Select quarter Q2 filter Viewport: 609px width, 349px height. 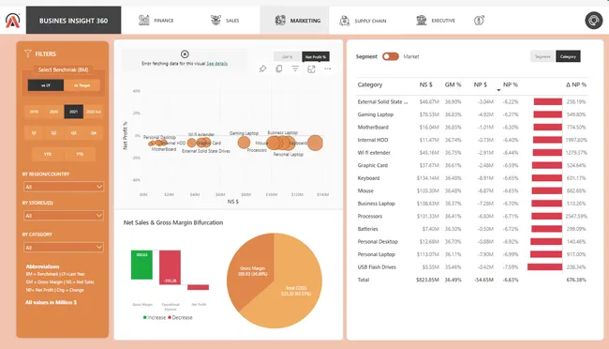pos(54,133)
